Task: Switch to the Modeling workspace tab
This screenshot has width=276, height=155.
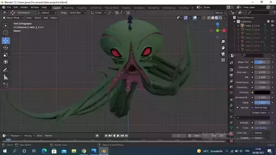Action: tap(69, 8)
